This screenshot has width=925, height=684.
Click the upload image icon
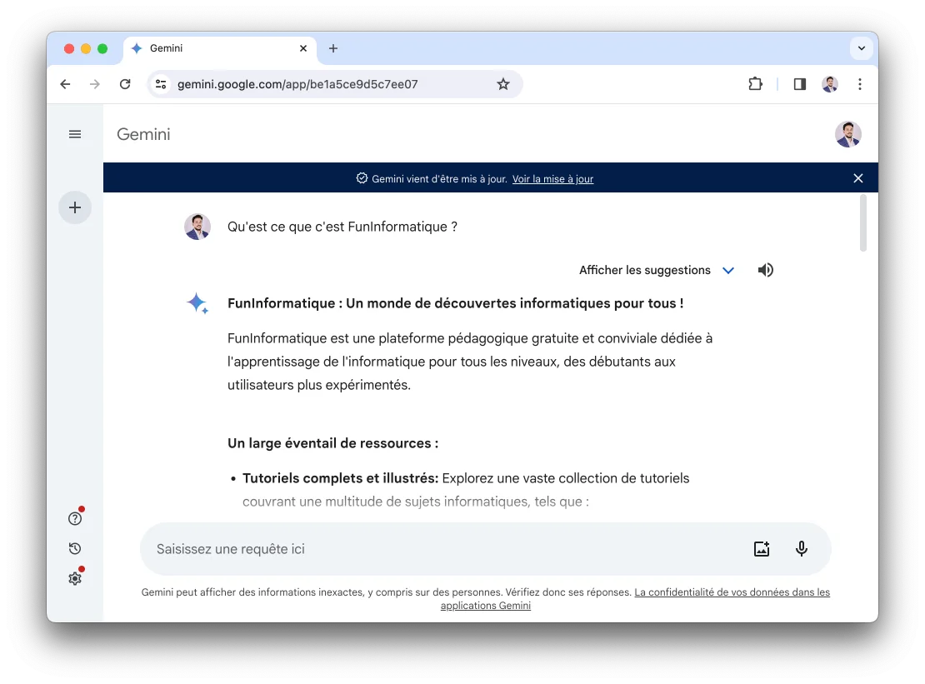761,549
